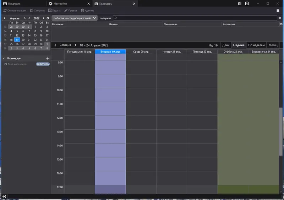Switch to По неделям view
The image size is (284, 200).
tap(256, 45)
